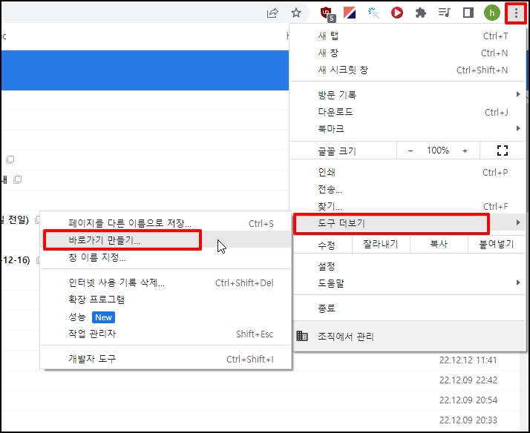Open 설정 from the Chrome menu
Screen dimensions: 530x433
(408, 266)
